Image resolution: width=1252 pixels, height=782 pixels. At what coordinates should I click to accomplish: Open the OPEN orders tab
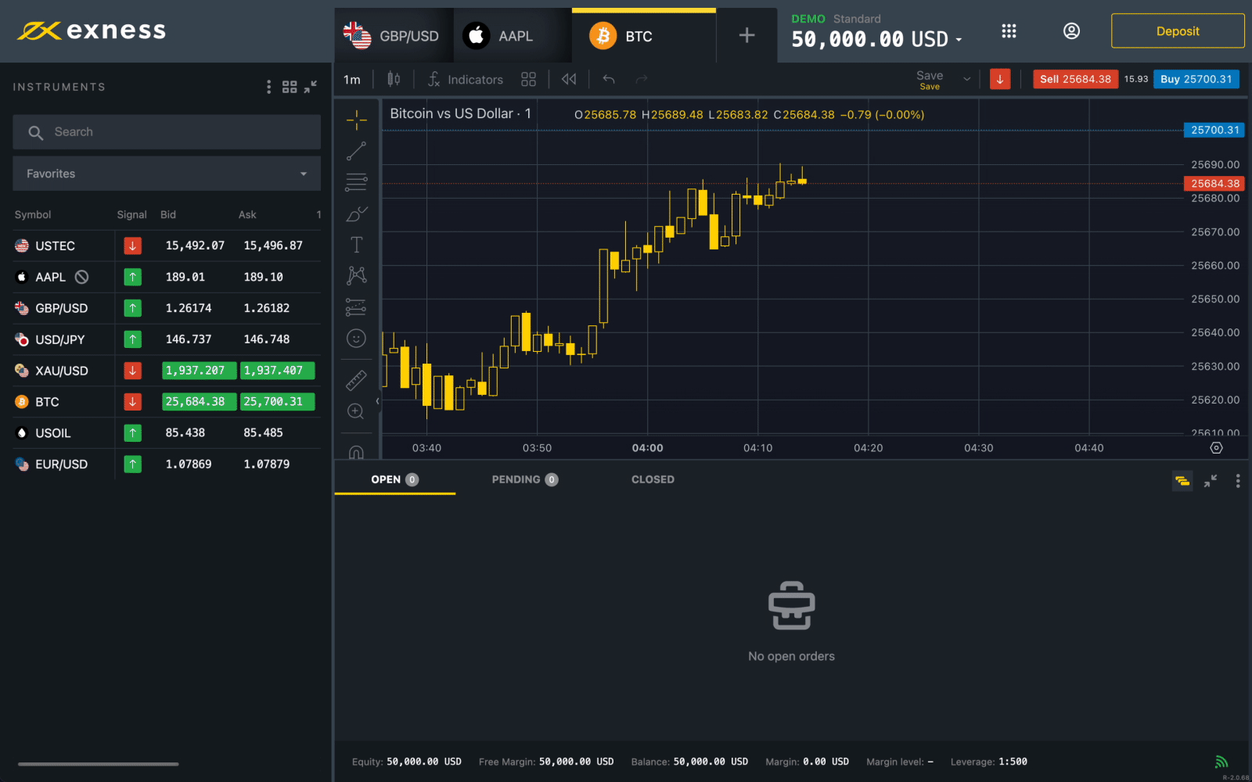pos(395,479)
